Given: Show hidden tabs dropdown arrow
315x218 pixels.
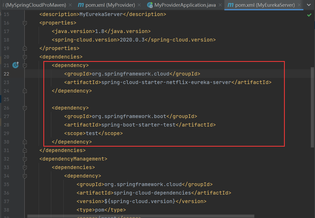Looking at the screenshot, I should point(309,5).
